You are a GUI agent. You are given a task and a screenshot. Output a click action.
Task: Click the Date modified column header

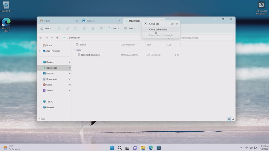point(128,45)
